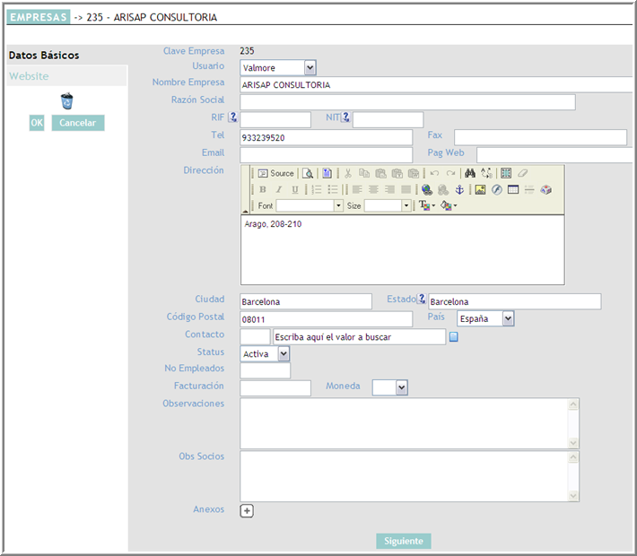This screenshot has width=637, height=556.
Task: Click the Estado help question icon
Action: point(422,299)
